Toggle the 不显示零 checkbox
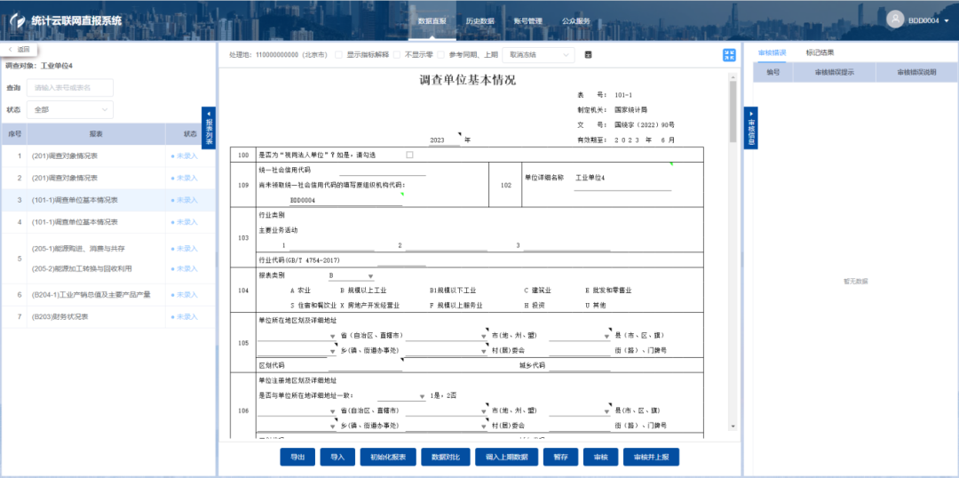 [396, 55]
